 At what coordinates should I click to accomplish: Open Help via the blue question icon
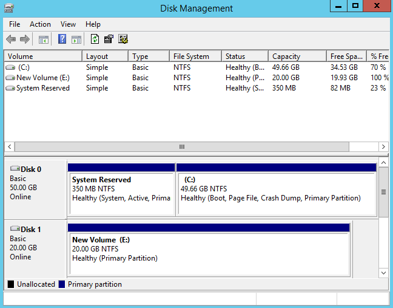[x=62, y=39]
